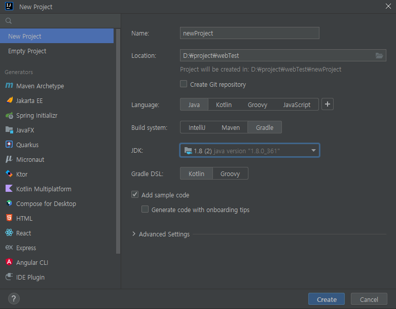Viewport: 396px width, 309px height.
Task: Choose the IDE Plugin generator label
Action: (30, 277)
